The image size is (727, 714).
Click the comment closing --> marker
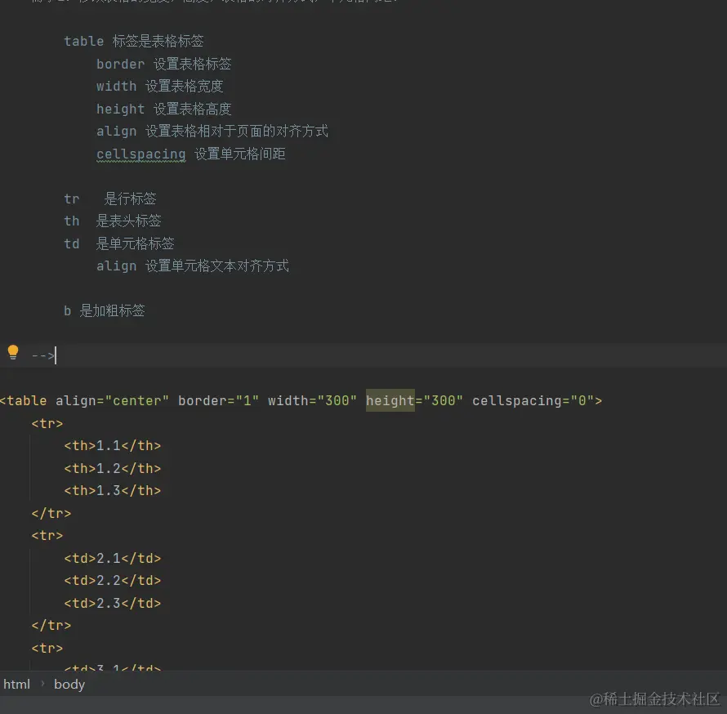click(43, 355)
